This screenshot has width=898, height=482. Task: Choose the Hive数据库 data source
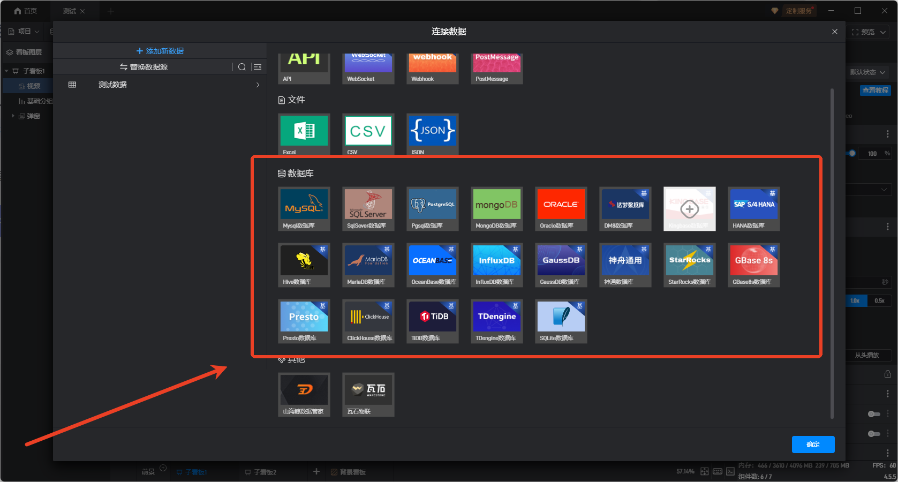[x=304, y=265]
